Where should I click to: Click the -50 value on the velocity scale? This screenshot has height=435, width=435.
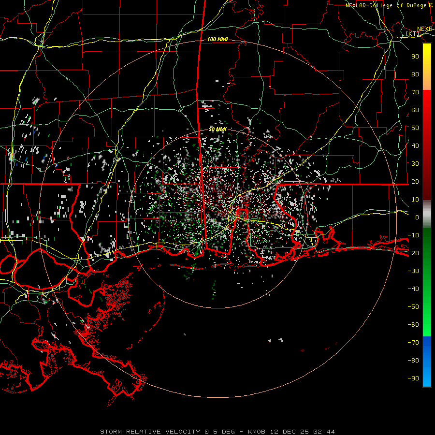coord(413,307)
